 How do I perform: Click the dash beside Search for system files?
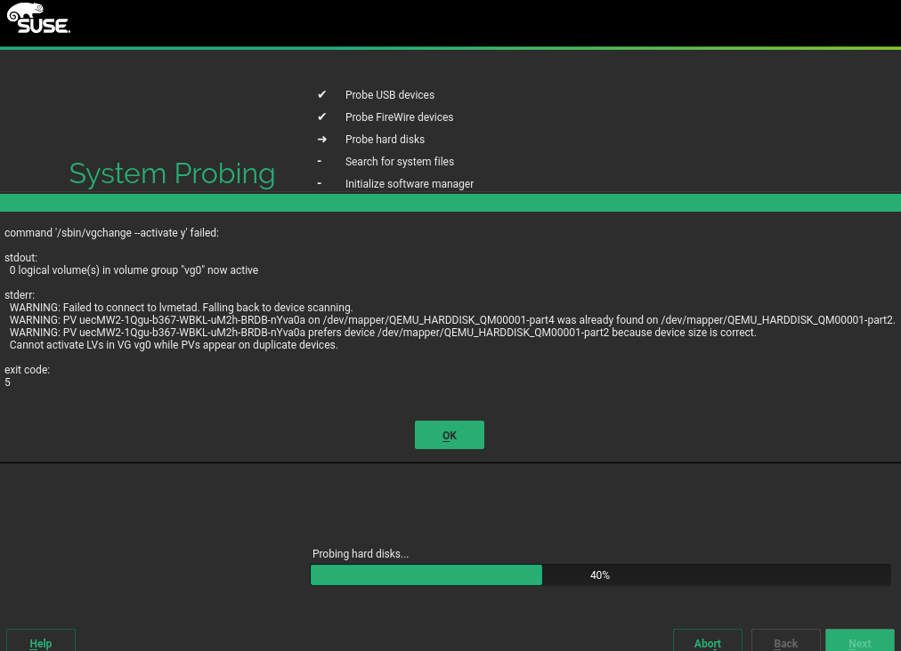coord(320,161)
